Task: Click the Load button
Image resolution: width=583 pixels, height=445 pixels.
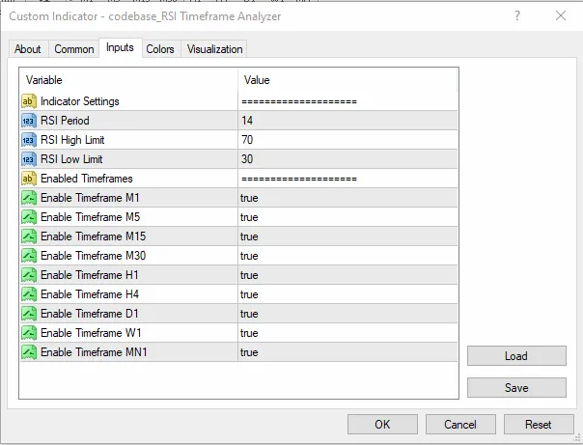Action: 516,356
